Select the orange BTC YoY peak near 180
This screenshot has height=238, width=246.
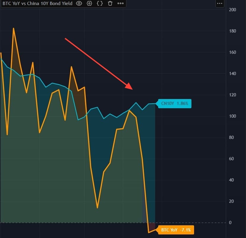click(13, 28)
